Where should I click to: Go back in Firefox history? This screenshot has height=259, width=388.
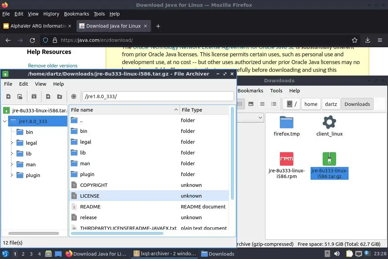pos(8,40)
